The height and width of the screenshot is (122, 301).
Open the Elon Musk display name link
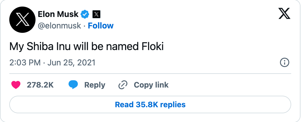pos(58,14)
